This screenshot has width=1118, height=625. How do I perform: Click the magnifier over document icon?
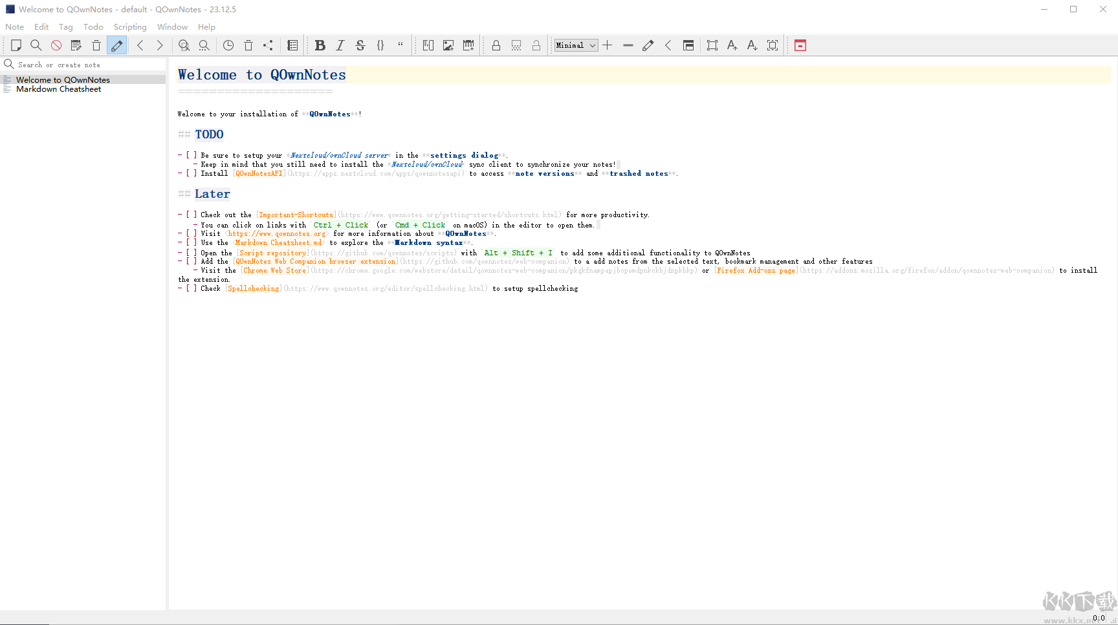pos(184,45)
